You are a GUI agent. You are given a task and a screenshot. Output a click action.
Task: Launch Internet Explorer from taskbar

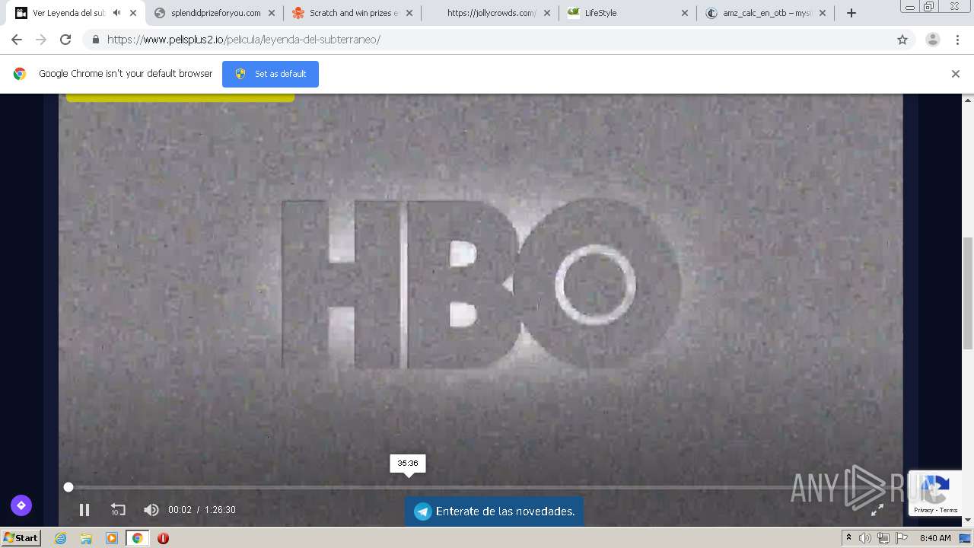60,538
